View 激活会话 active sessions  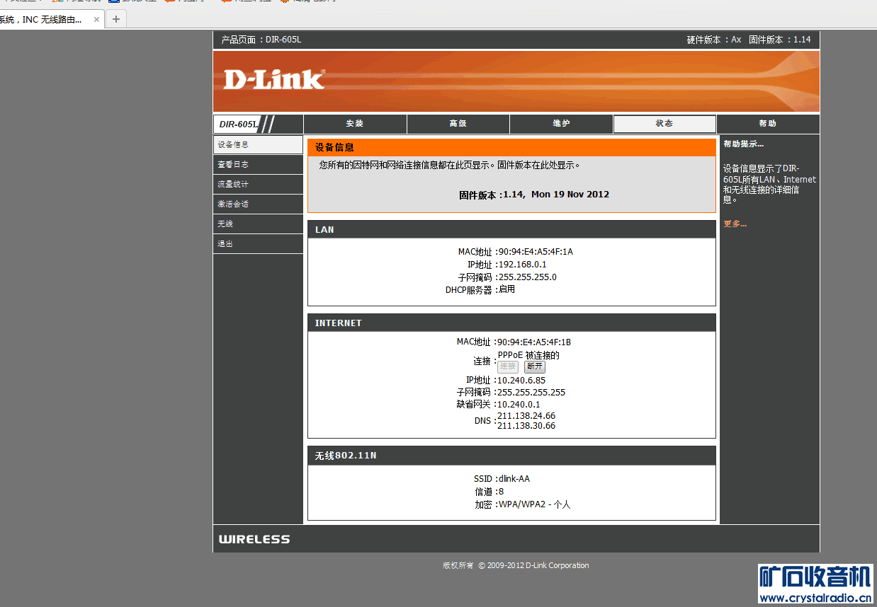click(x=258, y=204)
